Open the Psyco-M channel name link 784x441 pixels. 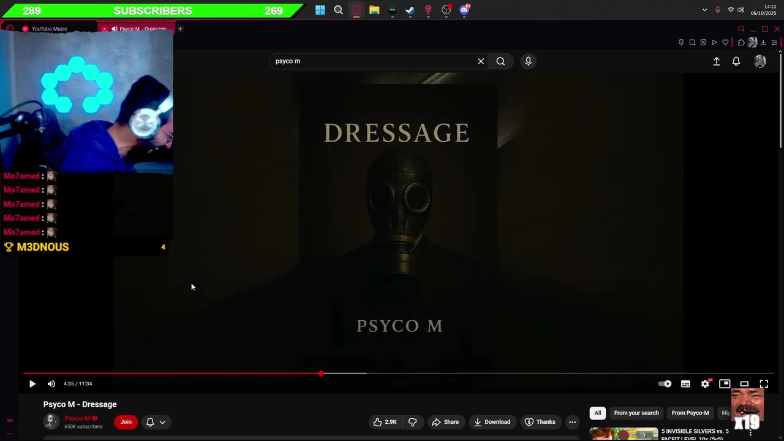77,418
